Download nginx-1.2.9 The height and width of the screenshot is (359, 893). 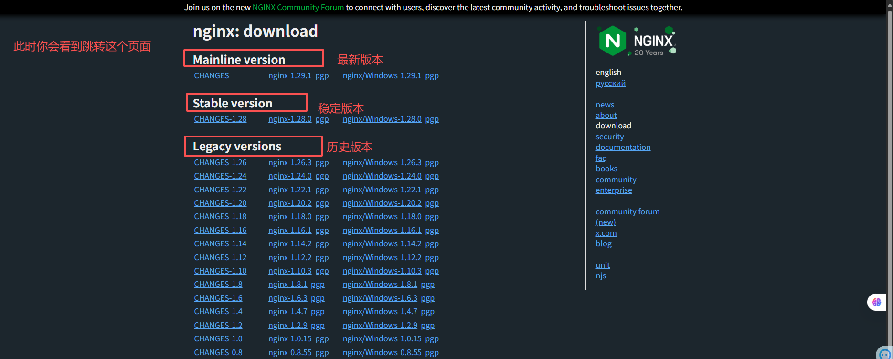coord(288,325)
